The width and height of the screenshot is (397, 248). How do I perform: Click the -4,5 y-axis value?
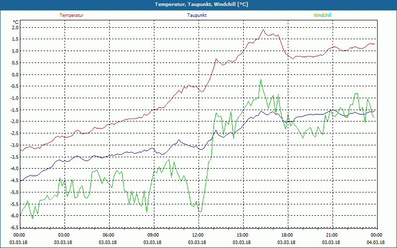pos(15,180)
